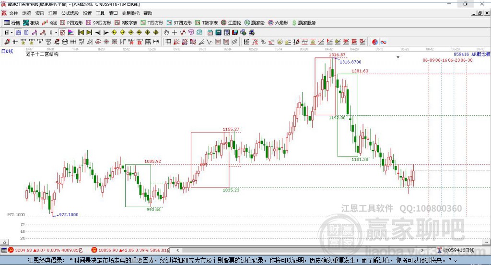This screenshot has width=491, height=265.
Task: Click the first yellow diamond left-arrow icon
Action: click(114, 33)
